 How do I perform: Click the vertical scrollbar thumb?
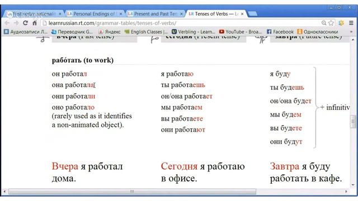(x=353, y=122)
